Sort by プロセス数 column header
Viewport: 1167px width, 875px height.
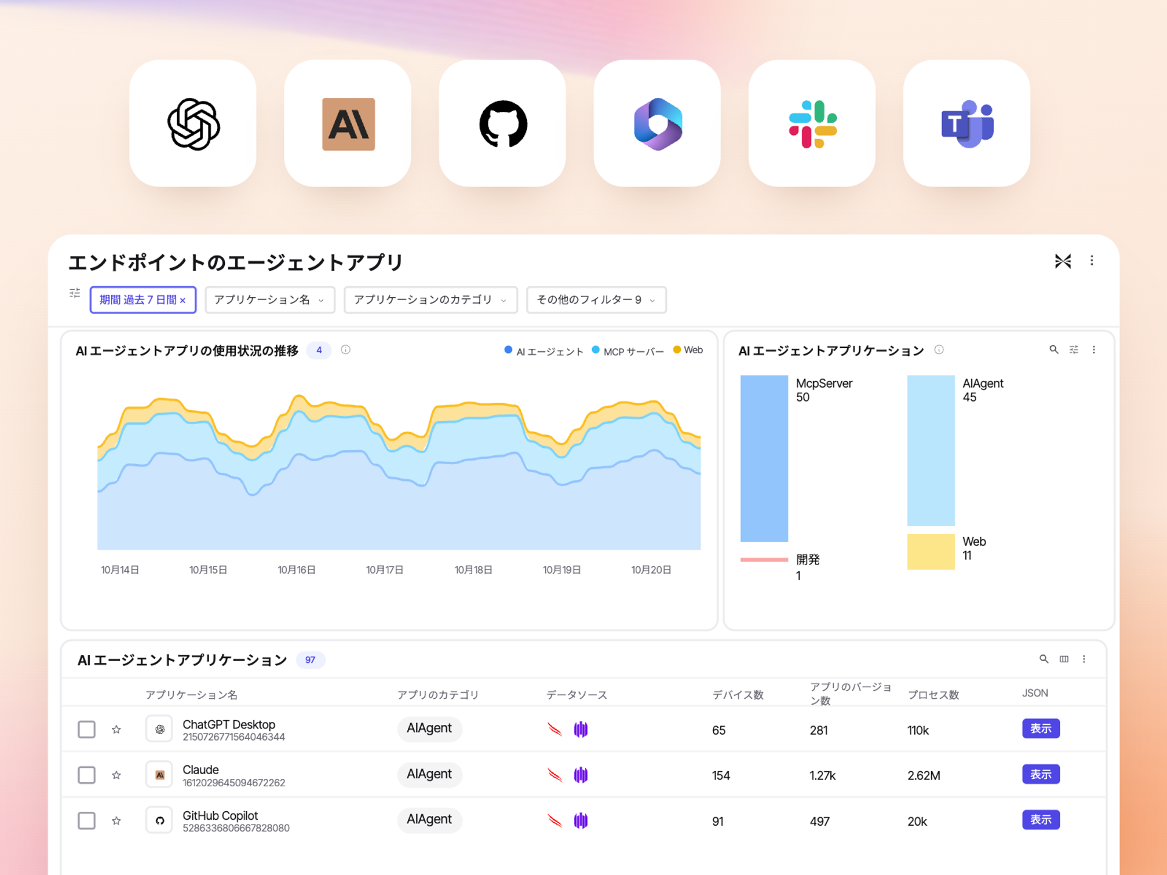coord(933,695)
